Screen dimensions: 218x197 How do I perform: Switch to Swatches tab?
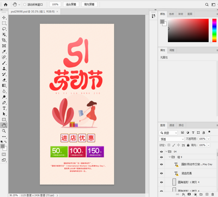point(172,14)
